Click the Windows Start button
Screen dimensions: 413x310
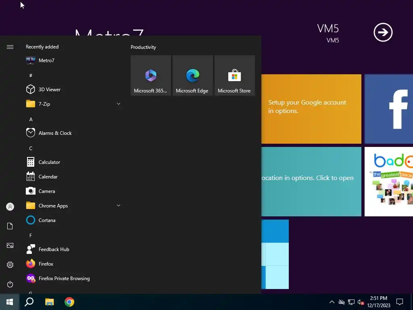(10, 302)
